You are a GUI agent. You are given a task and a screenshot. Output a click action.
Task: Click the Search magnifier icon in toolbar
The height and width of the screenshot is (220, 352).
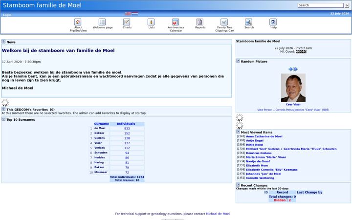(249, 22)
